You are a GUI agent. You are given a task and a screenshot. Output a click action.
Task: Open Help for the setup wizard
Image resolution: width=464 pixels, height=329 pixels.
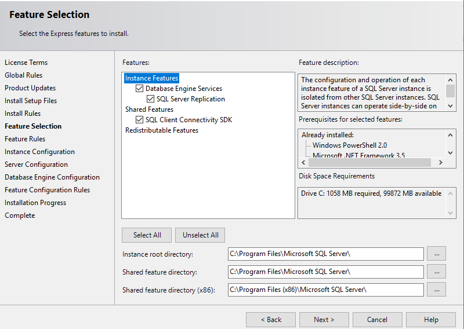431,320
